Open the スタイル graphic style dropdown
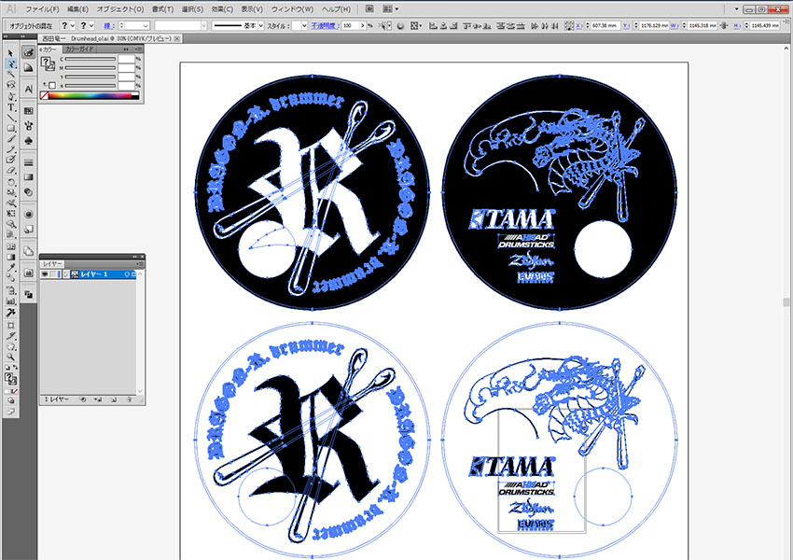793x560 pixels. 304,25
